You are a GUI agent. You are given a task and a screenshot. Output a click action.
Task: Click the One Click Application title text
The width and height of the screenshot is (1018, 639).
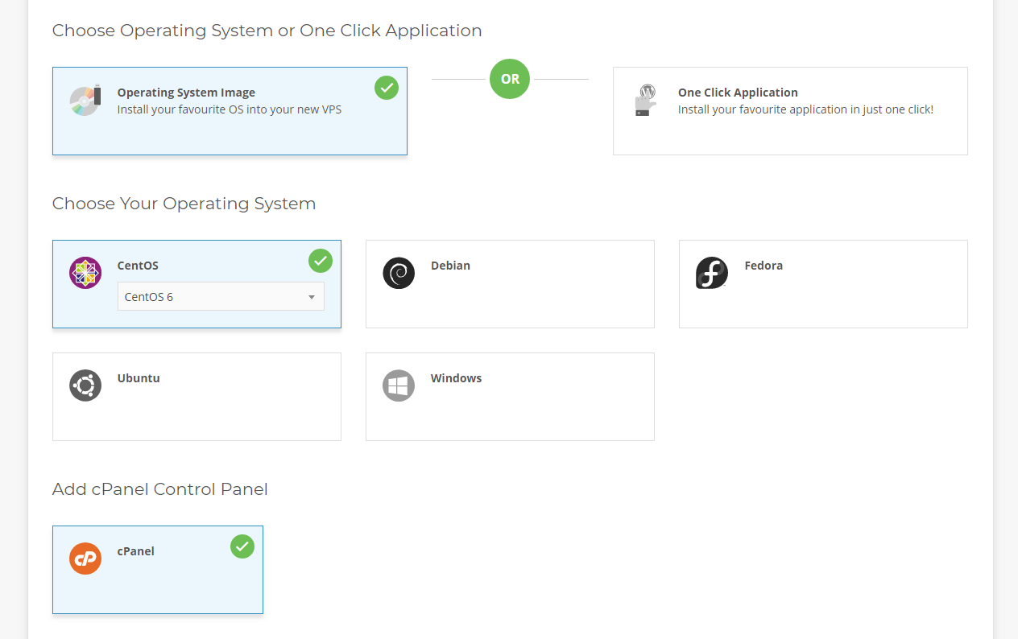point(738,93)
